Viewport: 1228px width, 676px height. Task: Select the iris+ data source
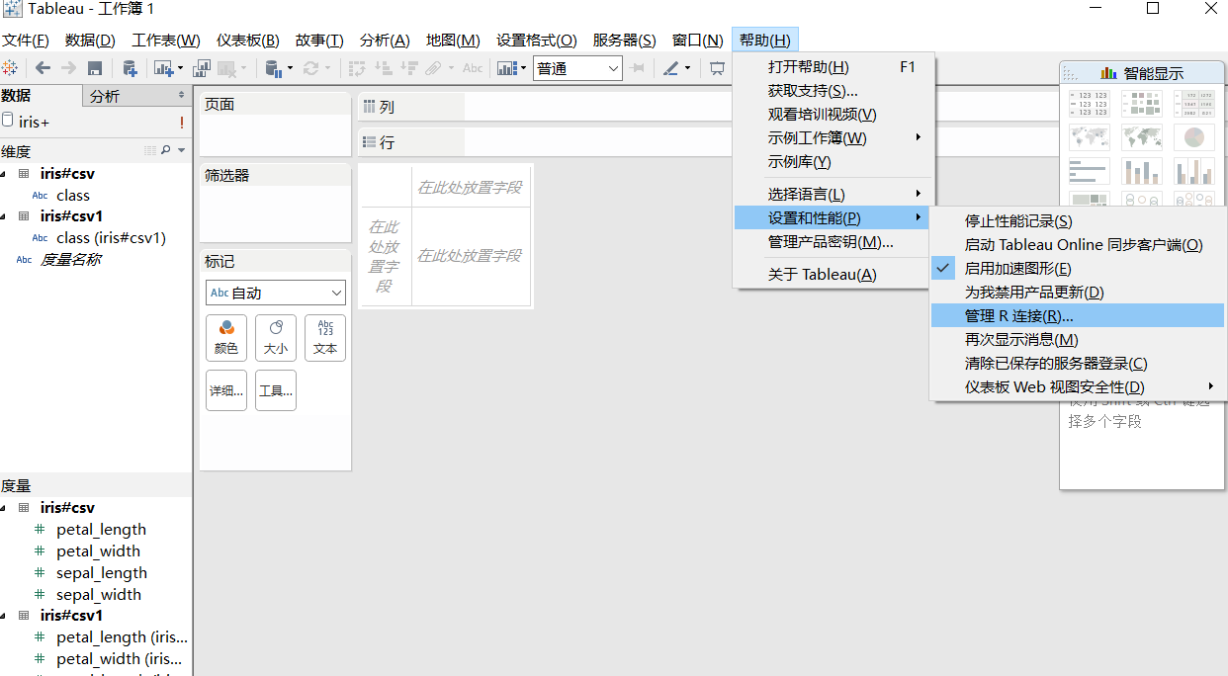34,122
